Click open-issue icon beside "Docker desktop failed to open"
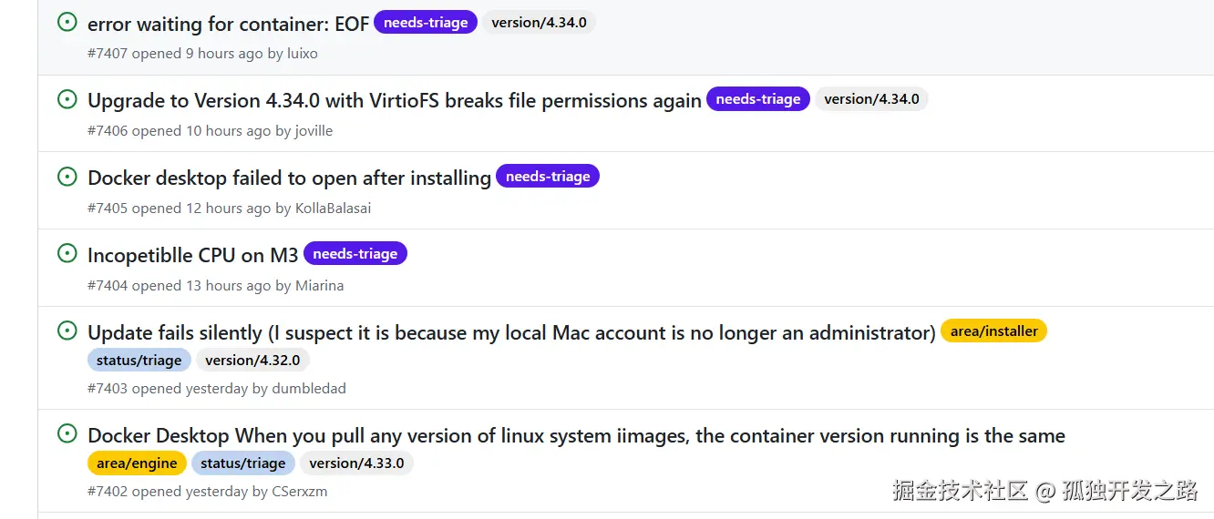 [67, 177]
